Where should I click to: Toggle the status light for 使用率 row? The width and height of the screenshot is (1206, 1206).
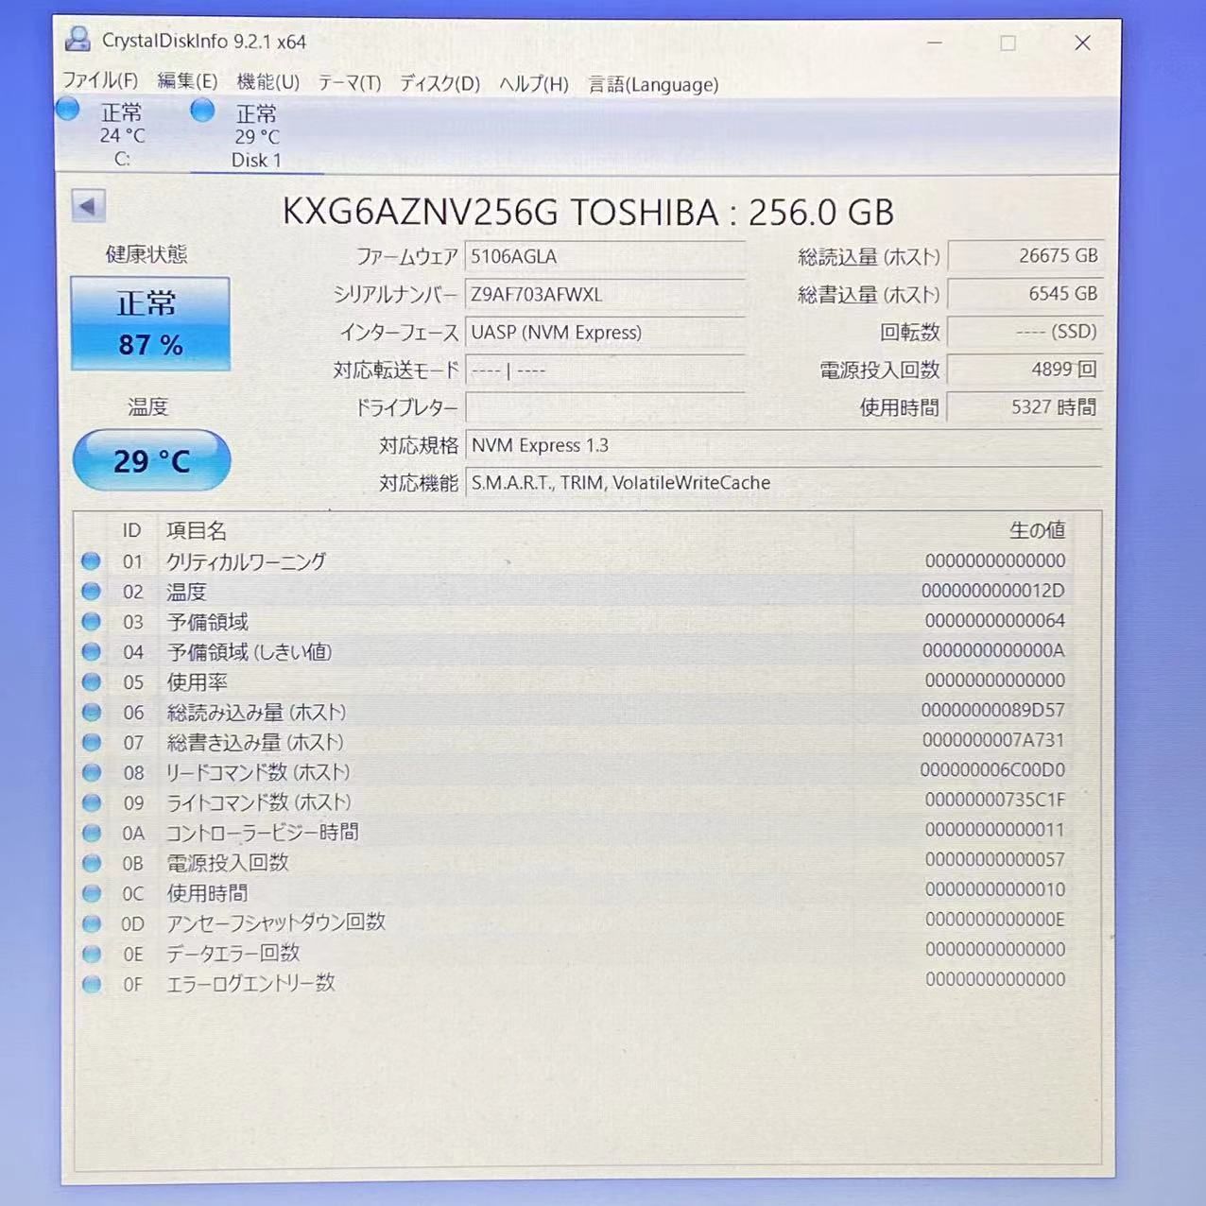coord(92,681)
